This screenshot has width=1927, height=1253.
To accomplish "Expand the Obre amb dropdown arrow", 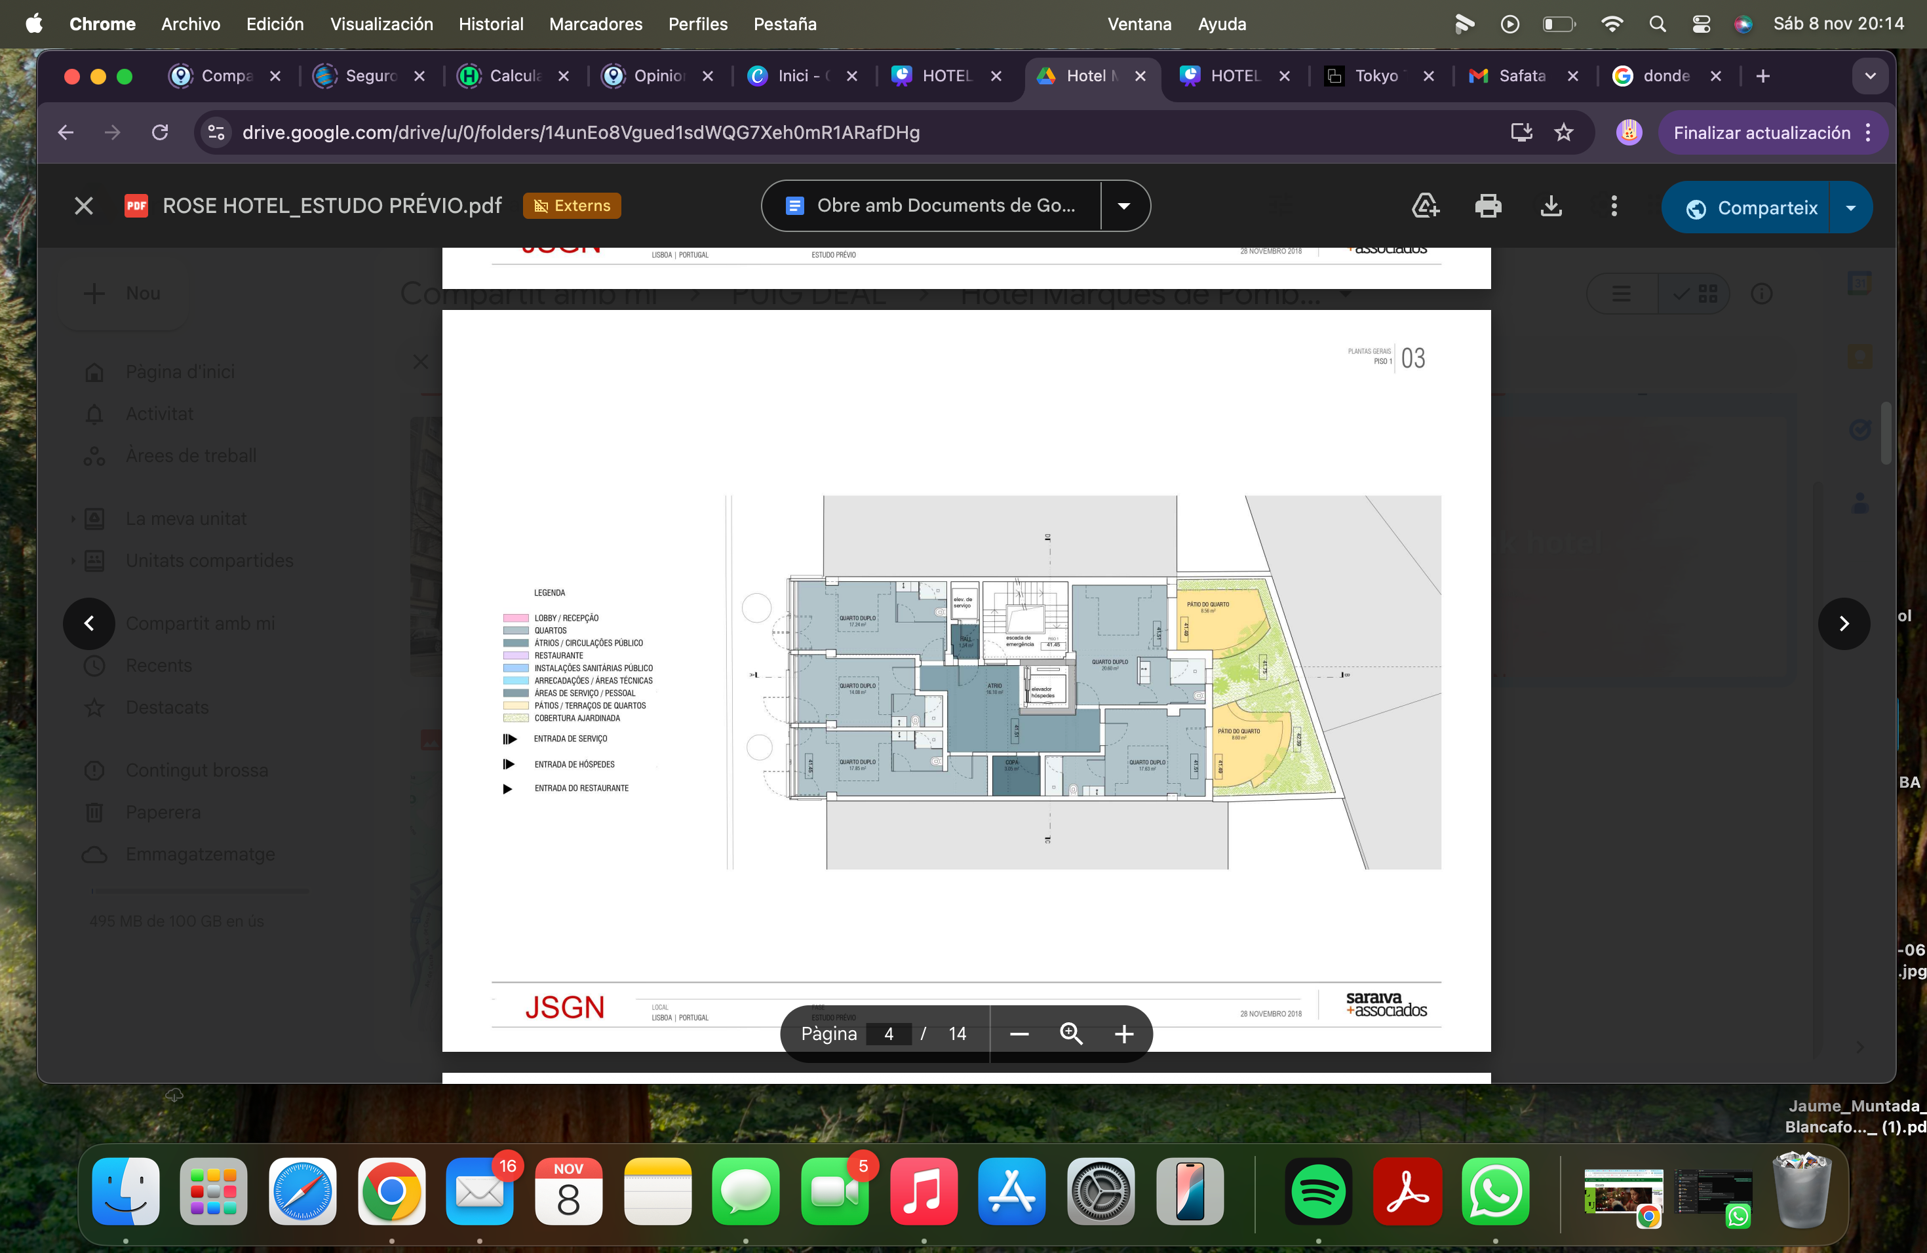I will [x=1124, y=206].
